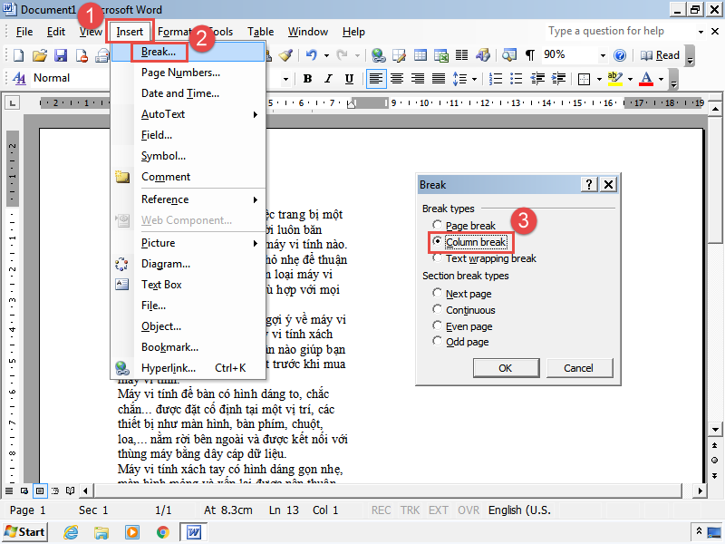Switch to Reading Layout view icon
Image resolution: width=725 pixels, height=544 pixels.
point(71,491)
